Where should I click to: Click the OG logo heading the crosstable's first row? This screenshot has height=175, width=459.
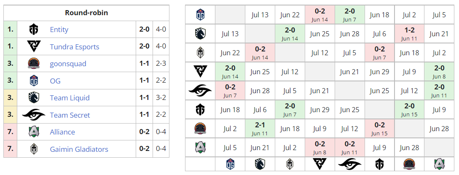(x=200, y=15)
